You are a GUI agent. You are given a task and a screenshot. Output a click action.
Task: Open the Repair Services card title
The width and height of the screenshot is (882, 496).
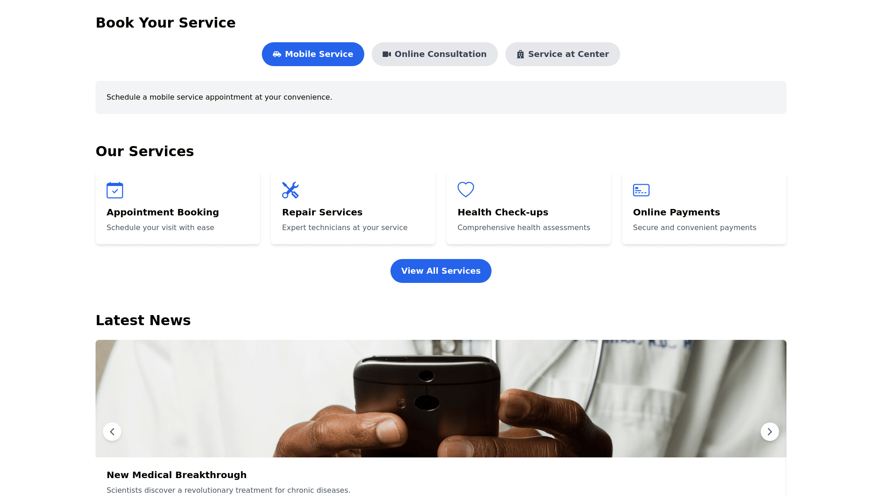point(322,212)
